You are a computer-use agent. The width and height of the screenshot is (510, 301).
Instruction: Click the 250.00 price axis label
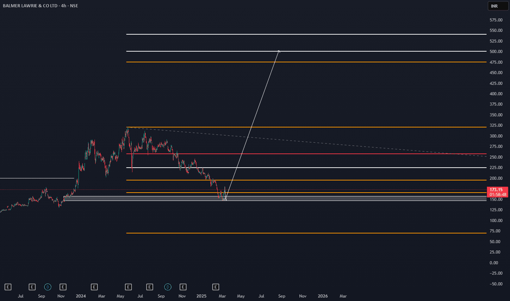point(496,157)
